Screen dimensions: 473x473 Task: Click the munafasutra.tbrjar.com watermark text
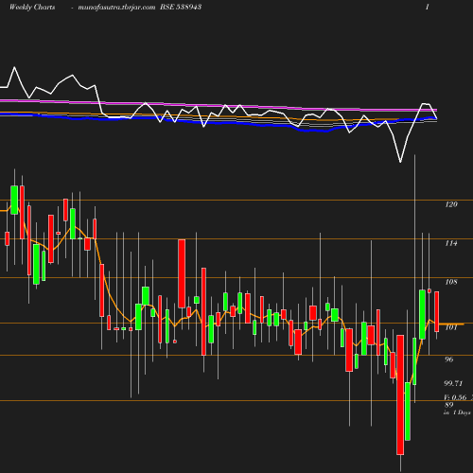116,7
